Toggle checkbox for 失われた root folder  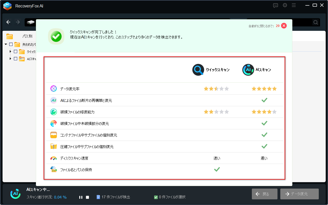[11, 44]
